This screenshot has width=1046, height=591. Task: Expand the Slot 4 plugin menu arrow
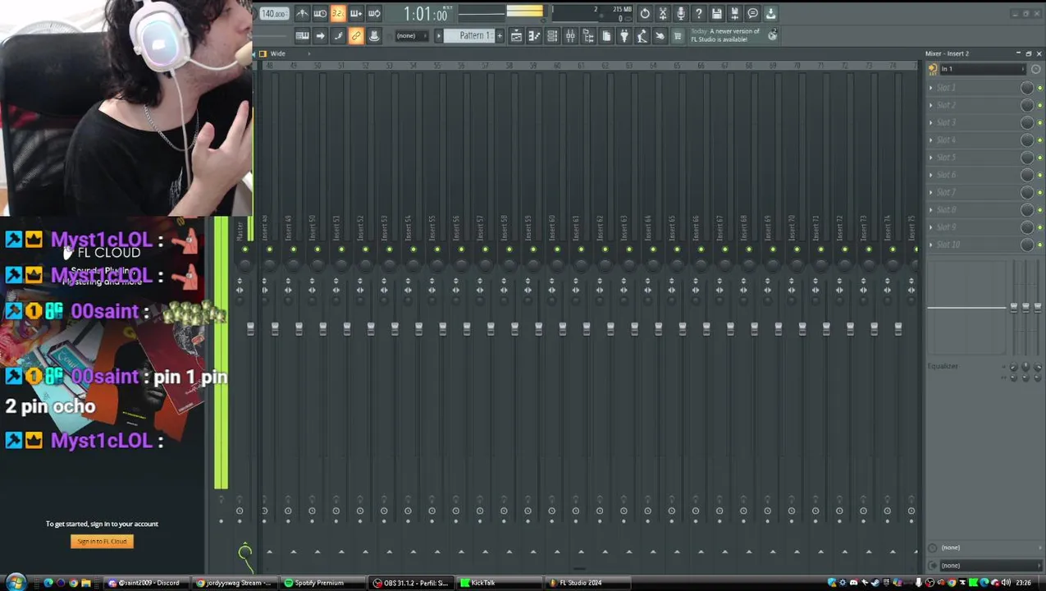click(931, 140)
